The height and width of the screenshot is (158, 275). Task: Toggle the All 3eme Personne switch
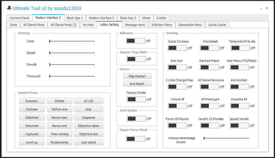point(209,87)
